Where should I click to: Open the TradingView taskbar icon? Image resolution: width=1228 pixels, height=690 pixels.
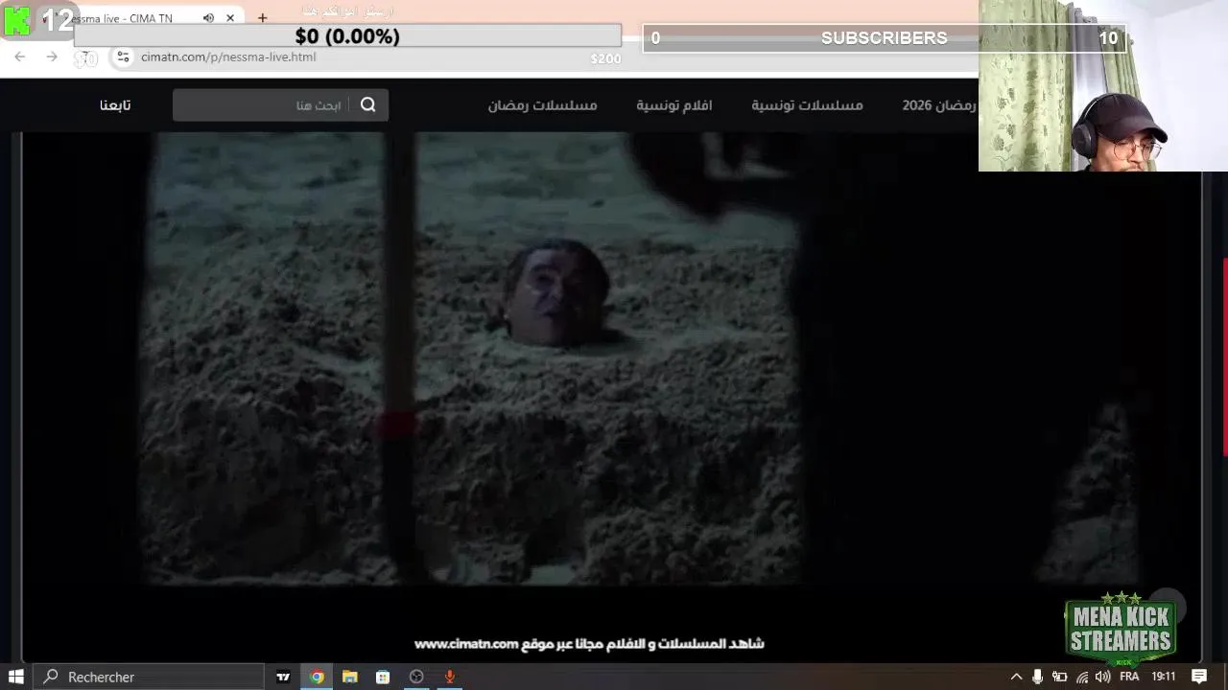coord(283,677)
